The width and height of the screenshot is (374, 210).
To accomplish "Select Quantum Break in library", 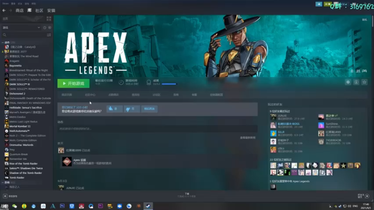I will click(19, 154).
